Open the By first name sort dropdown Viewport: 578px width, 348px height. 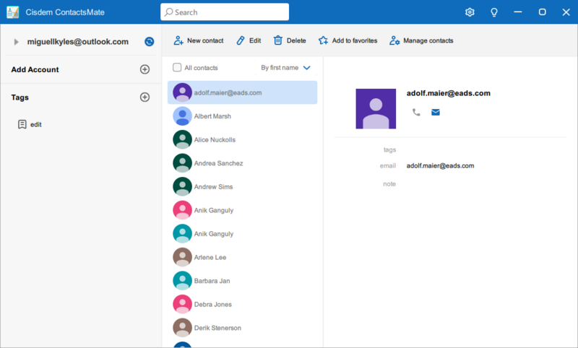click(x=285, y=68)
